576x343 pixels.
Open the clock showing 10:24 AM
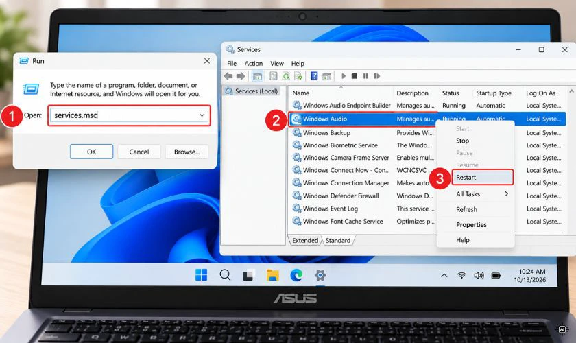click(529, 275)
